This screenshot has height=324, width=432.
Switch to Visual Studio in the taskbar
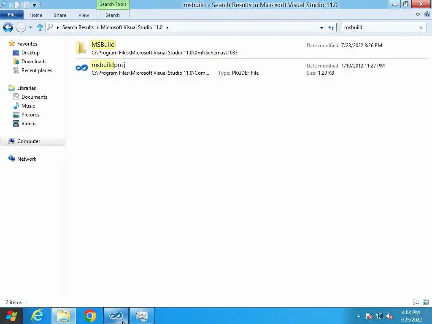point(116,316)
